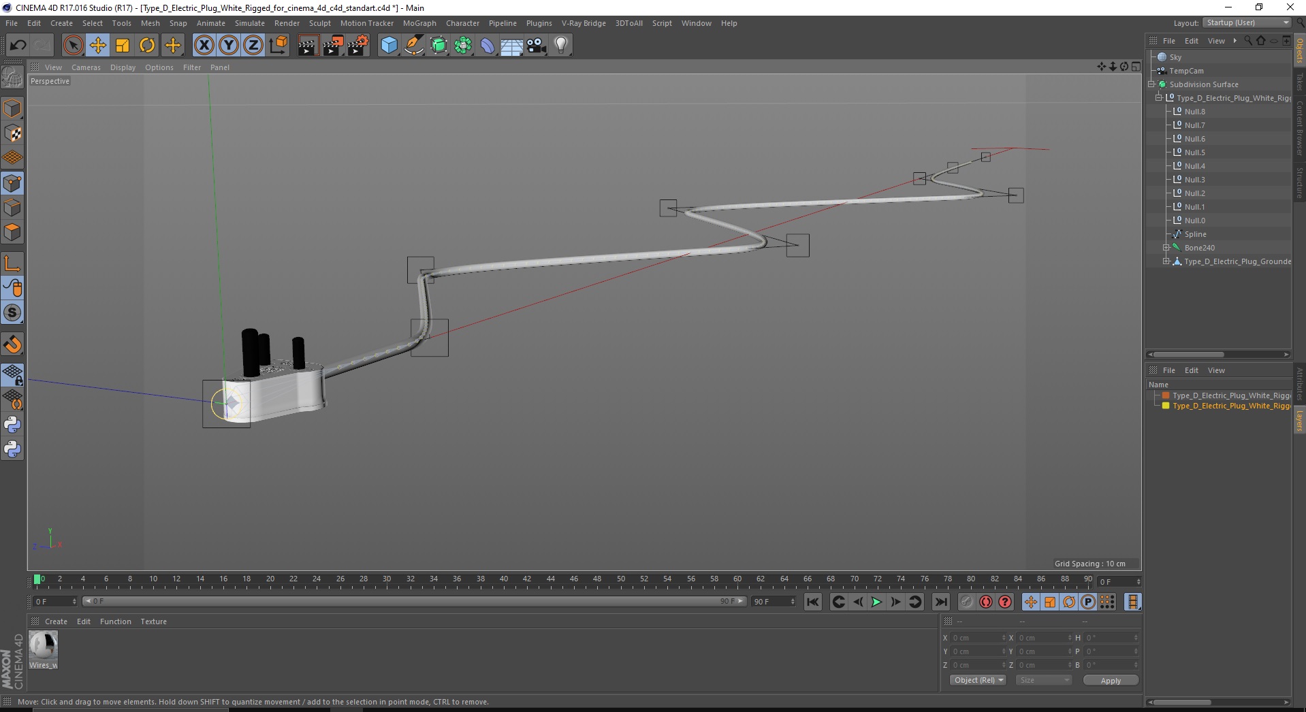Image resolution: width=1306 pixels, height=712 pixels.
Task: Open the Simulate menu
Action: 250,23
